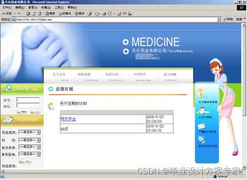Click the 2005-5-23 22:24:50 date cell
Screen dimensions: 247x180
click(160, 119)
